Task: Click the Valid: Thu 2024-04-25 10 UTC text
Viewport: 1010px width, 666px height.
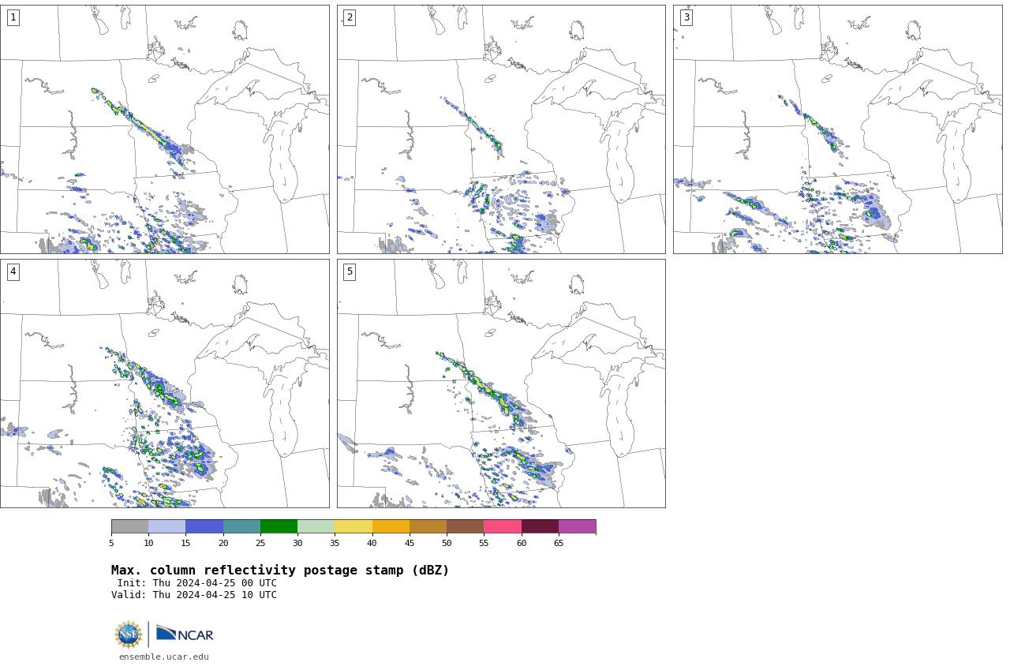Action: tap(194, 595)
